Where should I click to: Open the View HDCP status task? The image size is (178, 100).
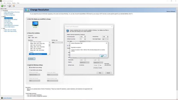point(8,22)
